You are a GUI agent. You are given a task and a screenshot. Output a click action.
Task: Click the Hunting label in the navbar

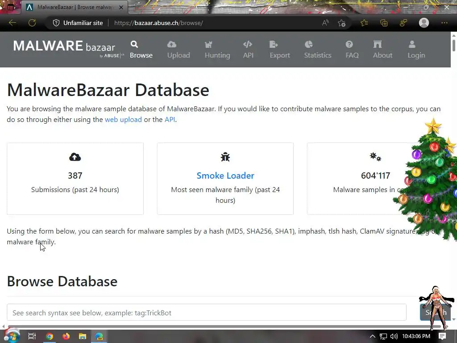point(217,55)
